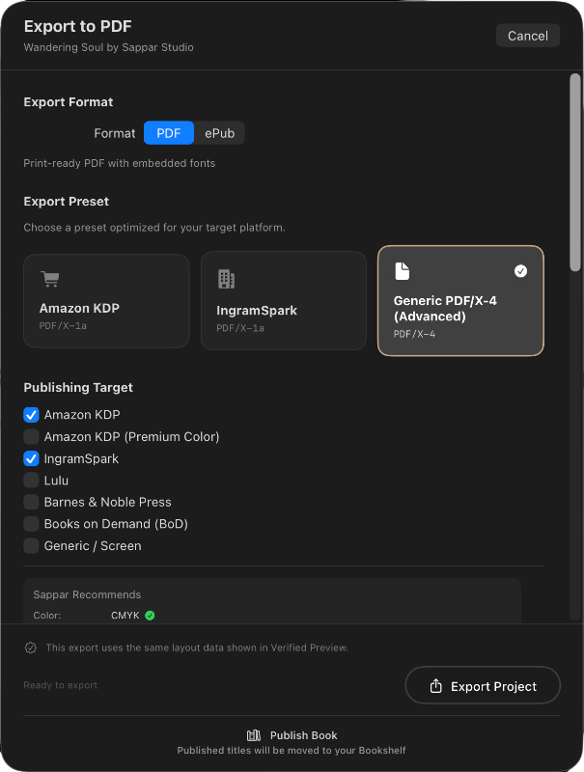This screenshot has height=772, width=584.
Task: Select the PDF format tab
Action: (169, 133)
